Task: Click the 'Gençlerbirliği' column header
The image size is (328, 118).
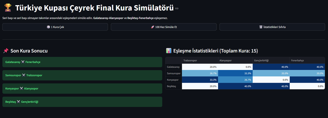Action: click(x=271, y=60)
